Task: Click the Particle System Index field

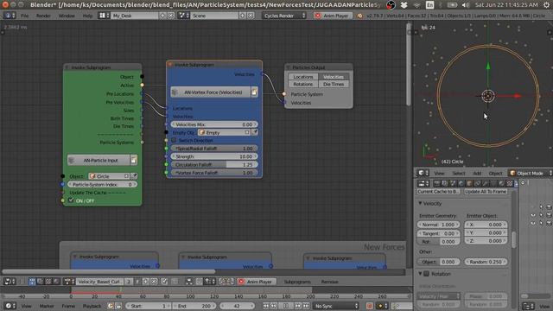Action: 102,184
